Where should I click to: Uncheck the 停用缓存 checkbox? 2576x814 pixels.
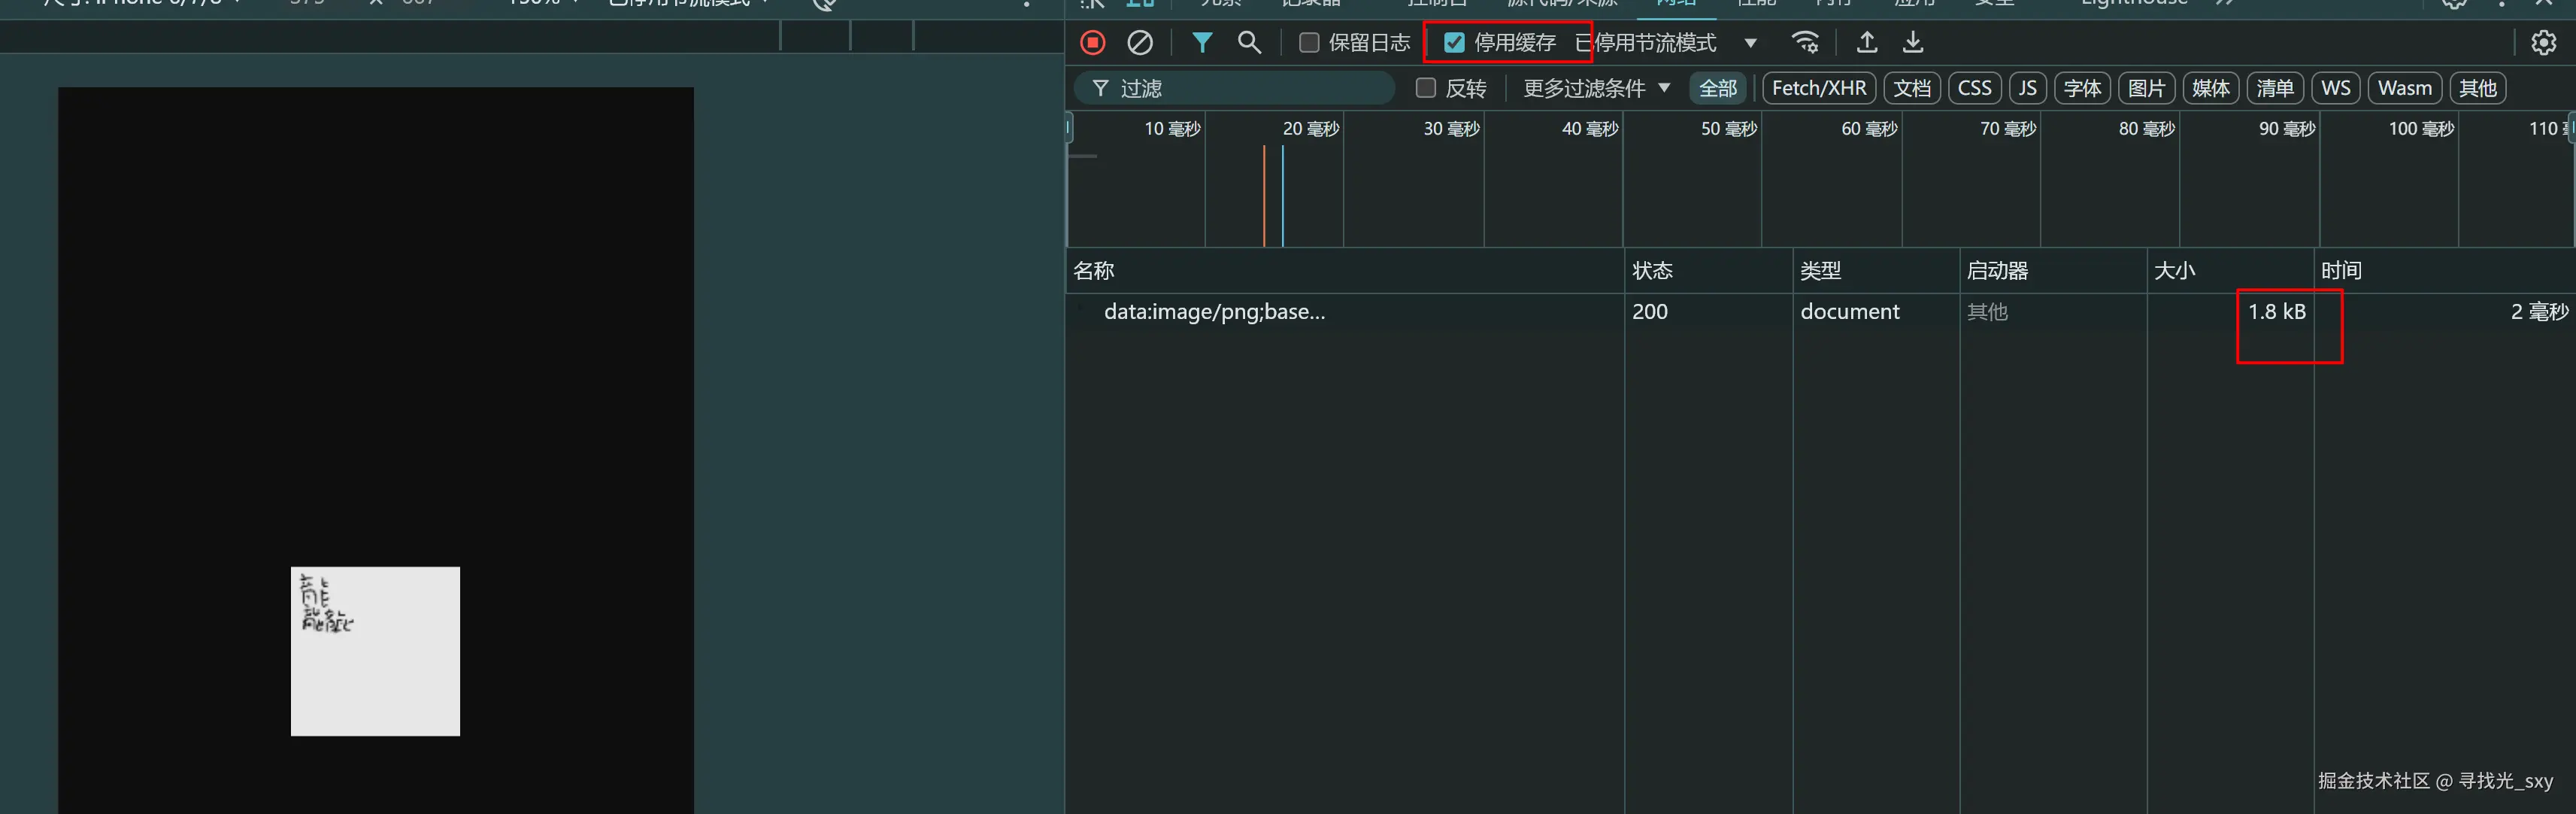[1454, 43]
